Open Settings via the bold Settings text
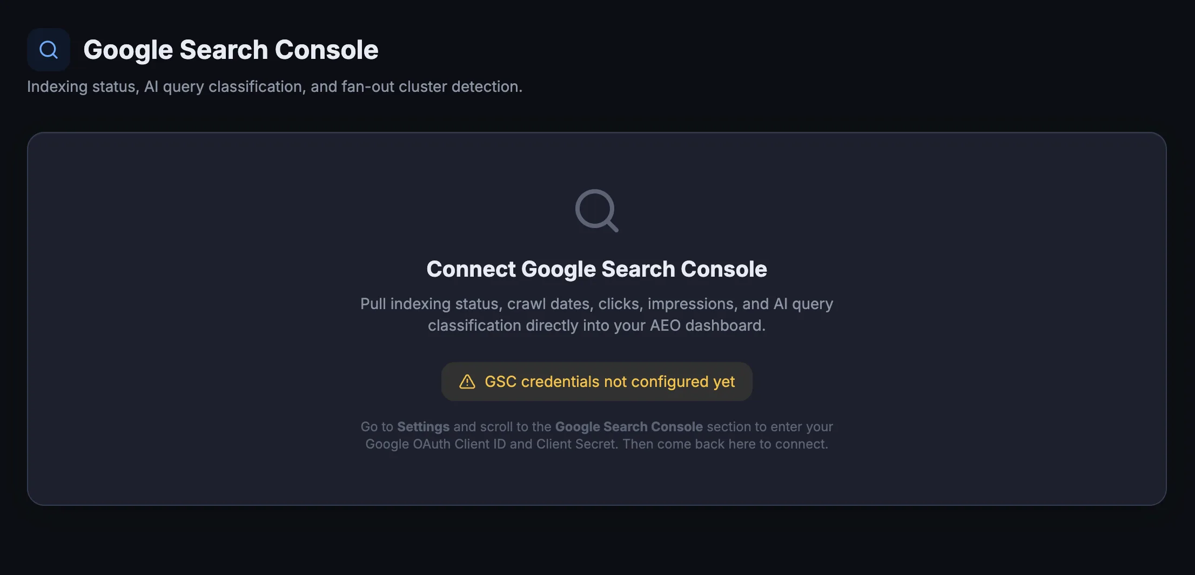1195x575 pixels. coord(423,426)
